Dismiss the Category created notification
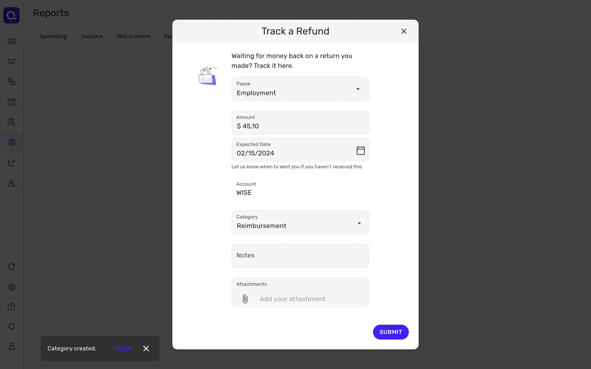Viewport: 591px width, 369px height. (146, 348)
